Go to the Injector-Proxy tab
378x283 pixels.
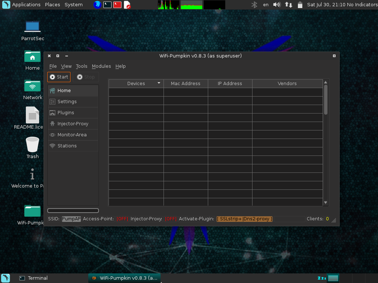[x=73, y=124]
